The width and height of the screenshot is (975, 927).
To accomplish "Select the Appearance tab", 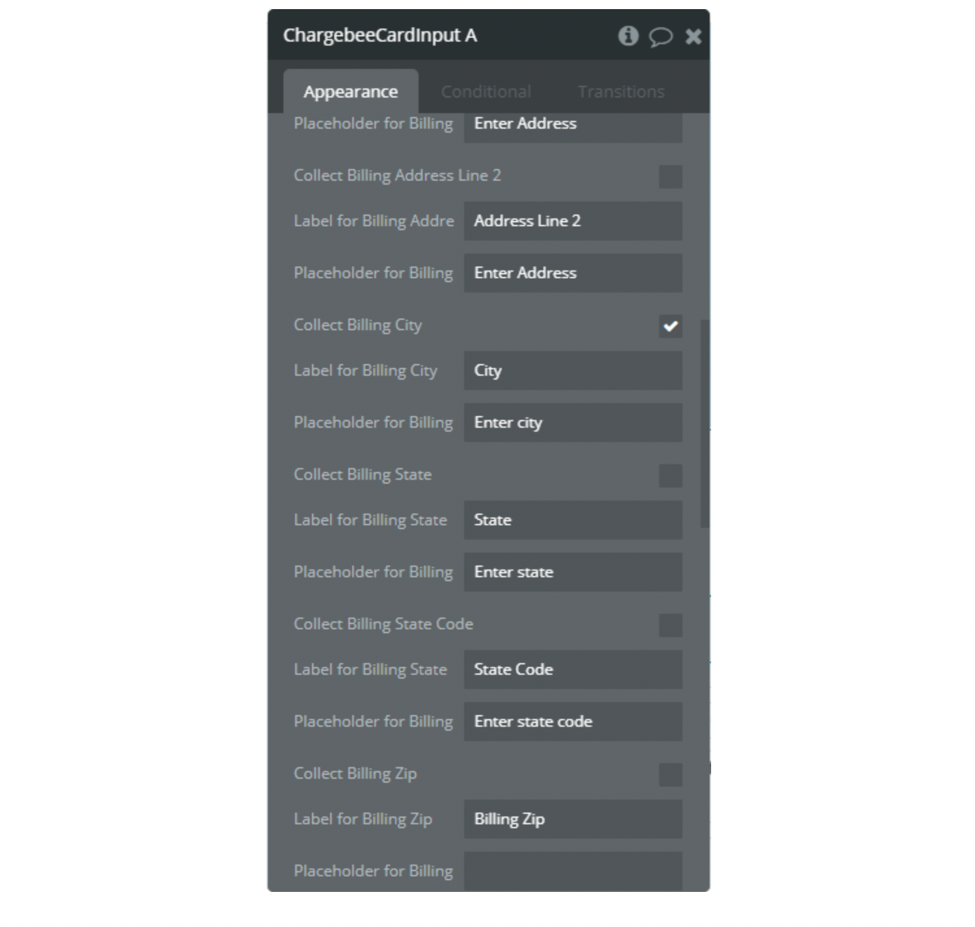I will [x=350, y=92].
